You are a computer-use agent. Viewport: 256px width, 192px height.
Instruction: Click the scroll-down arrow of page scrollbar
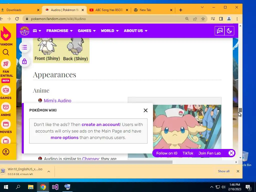(x=240, y=158)
